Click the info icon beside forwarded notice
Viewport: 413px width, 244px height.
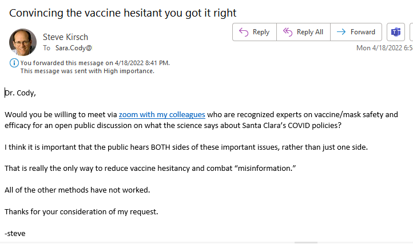(x=14, y=63)
